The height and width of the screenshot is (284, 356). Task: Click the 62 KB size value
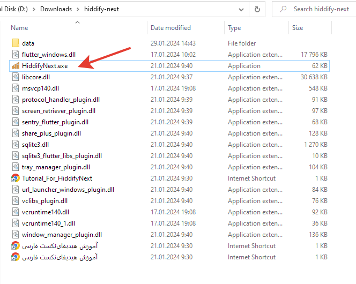click(320, 66)
